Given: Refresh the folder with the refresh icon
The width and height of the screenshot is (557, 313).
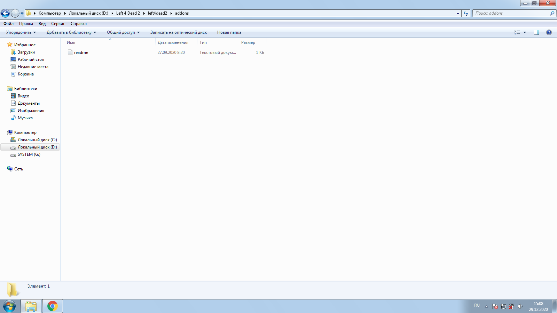Looking at the screenshot, I should coord(466,13).
